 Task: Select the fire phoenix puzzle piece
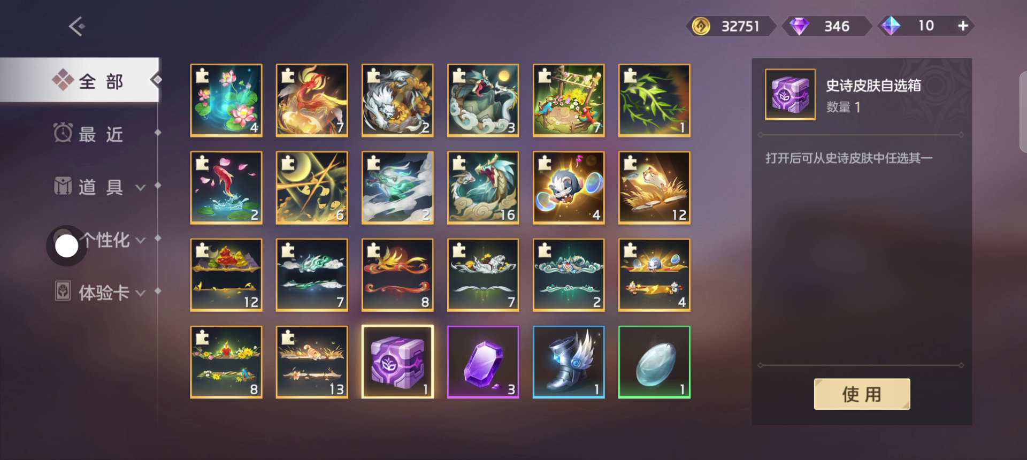point(312,100)
